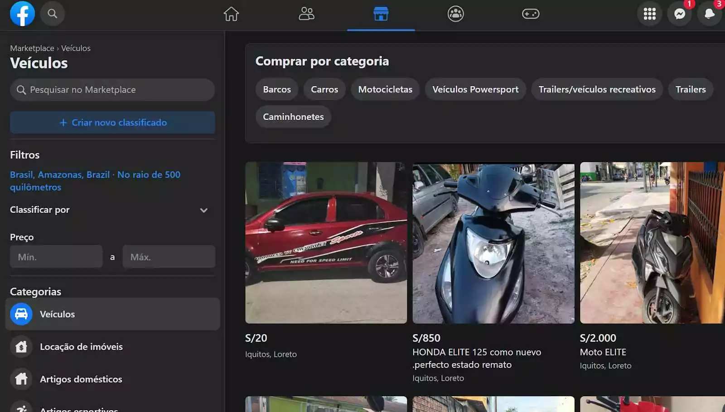Click Iquitos, Loreto under S/20 listing
Screen dimensions: 725x412
point(271,354)
